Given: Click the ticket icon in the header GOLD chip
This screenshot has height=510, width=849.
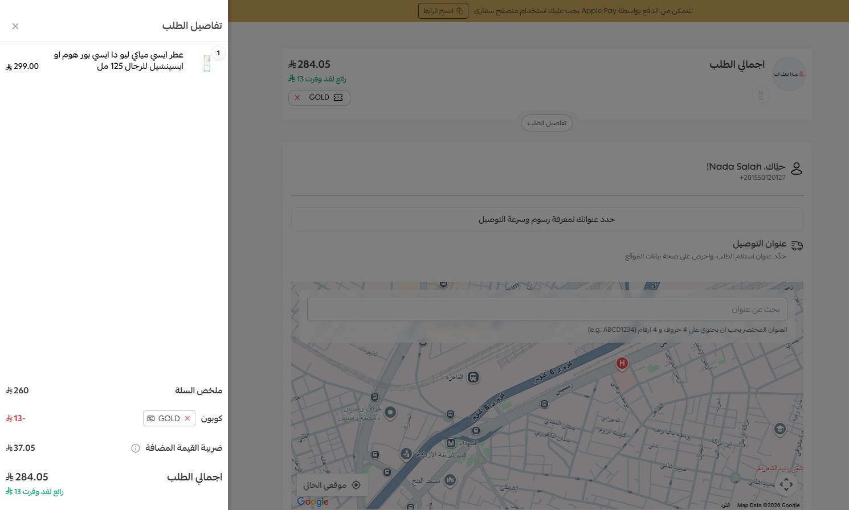Looking at the screenshot, I should coord(338,97).
